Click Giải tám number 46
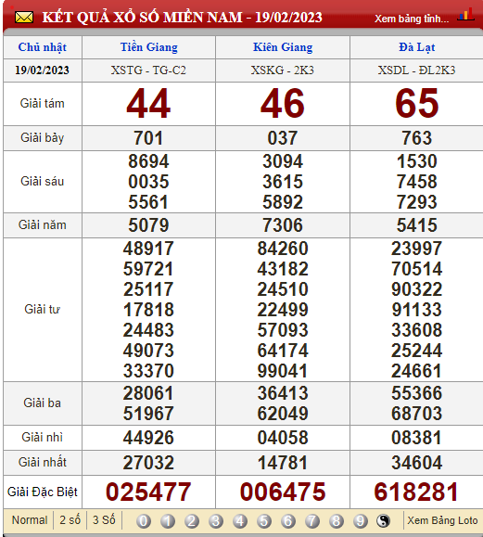 283,103
